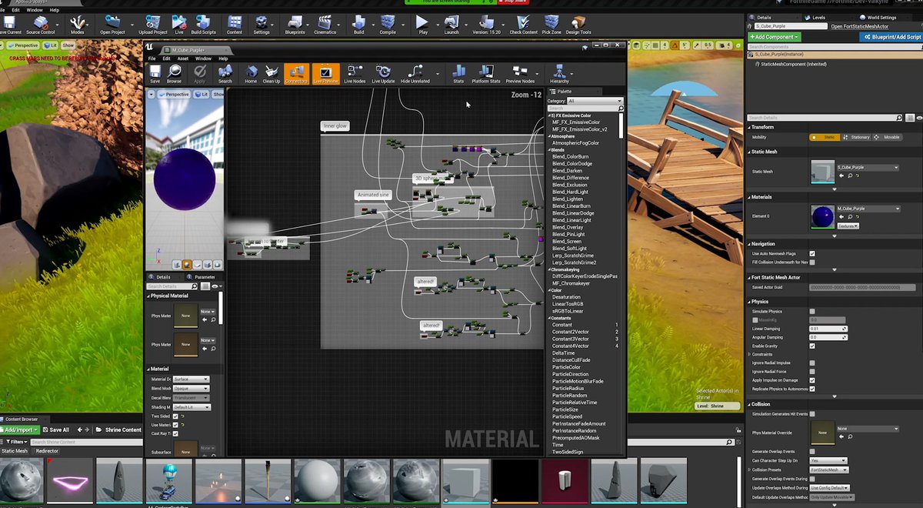Toggle Live Nodes in material editor
Viewport: 923px width, 508px height.
[355, 74]
